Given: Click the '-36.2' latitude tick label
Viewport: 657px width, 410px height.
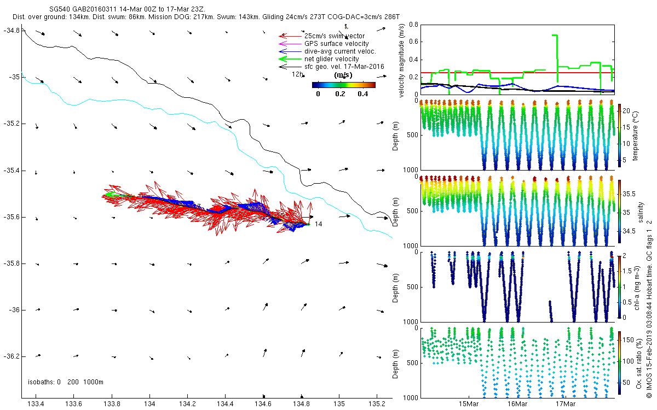Looking at the screenshot, I should click(11, 356).
